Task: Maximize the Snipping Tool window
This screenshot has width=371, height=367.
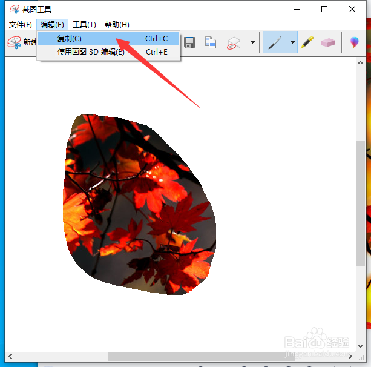Action: click(324, 9)
